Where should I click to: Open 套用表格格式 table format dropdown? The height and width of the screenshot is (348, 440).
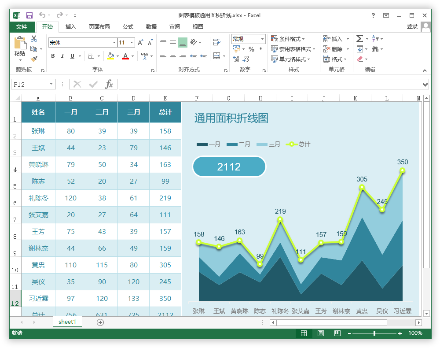coord(293,49)
